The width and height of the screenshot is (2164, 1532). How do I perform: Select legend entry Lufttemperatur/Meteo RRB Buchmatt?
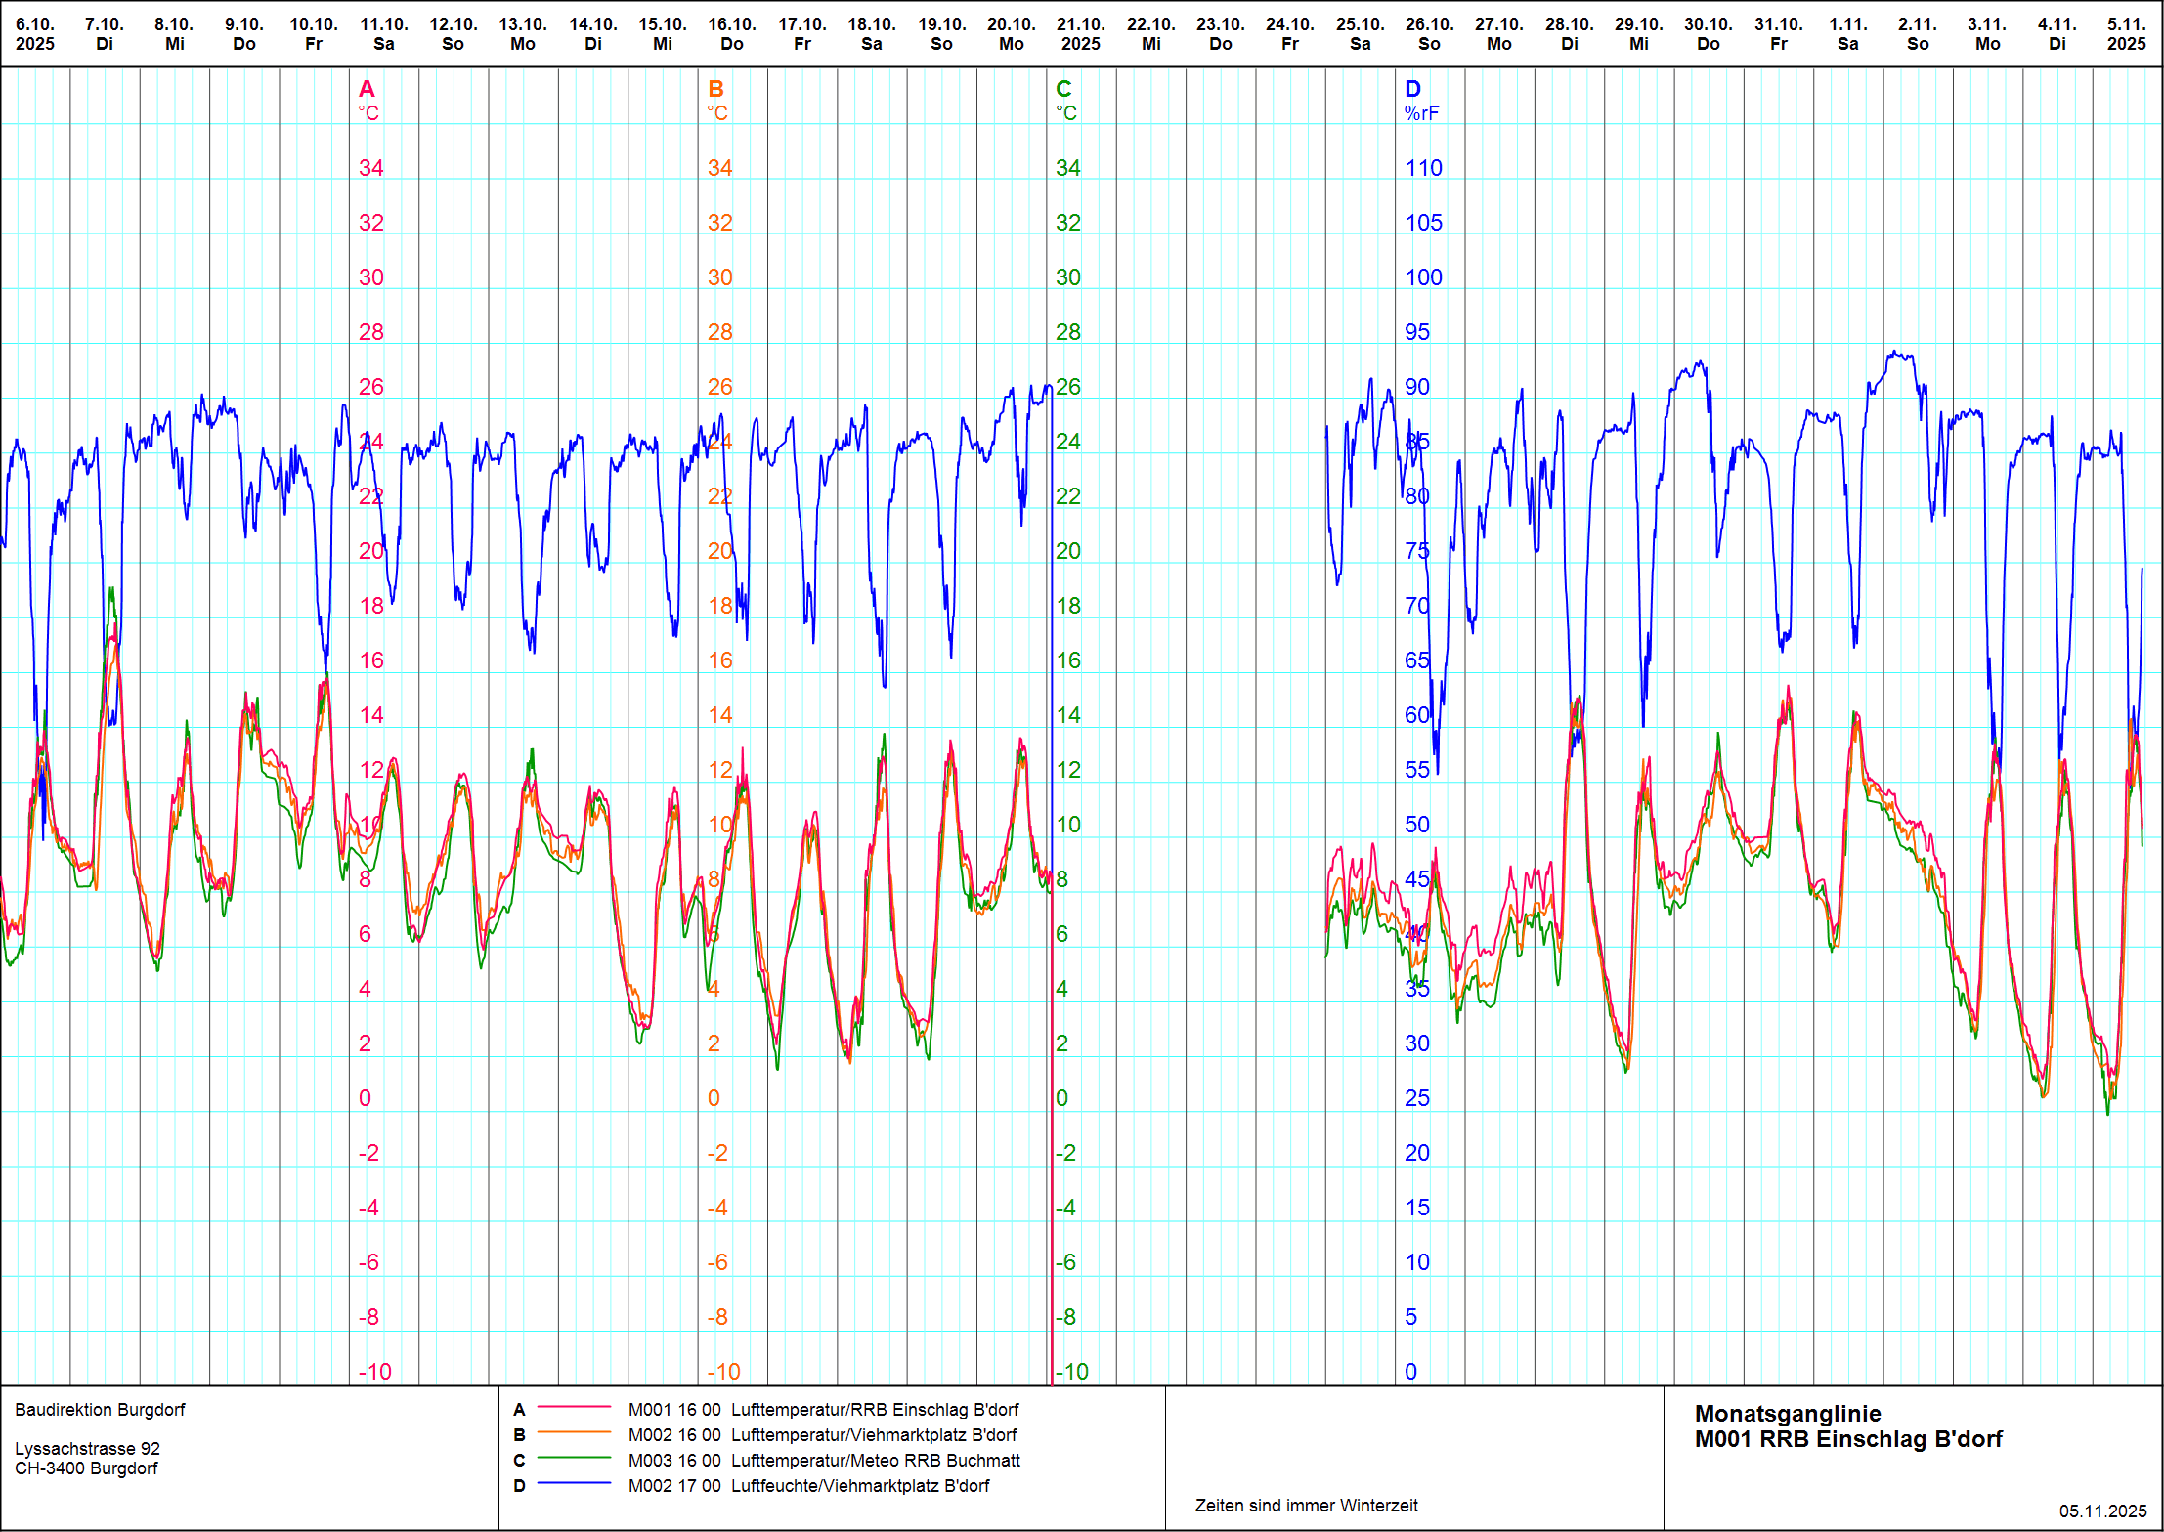pos(875,1461)
